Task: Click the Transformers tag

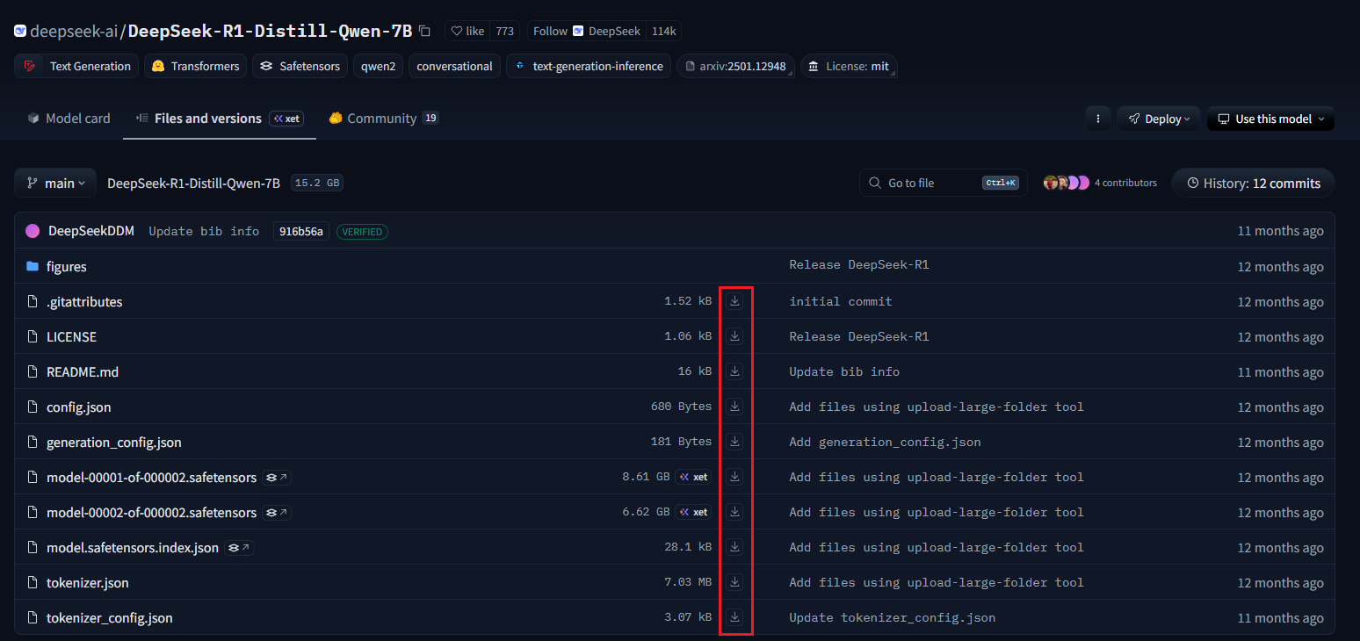Action: (x=195, y=66)
